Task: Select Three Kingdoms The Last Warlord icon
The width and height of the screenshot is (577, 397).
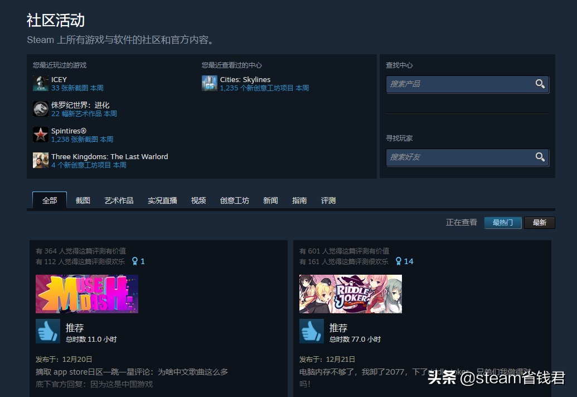Action: (41, 160)
